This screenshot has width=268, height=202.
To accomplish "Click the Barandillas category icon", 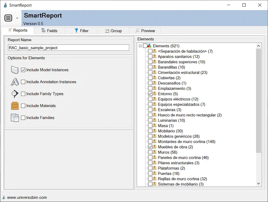I will coord(154,67).
